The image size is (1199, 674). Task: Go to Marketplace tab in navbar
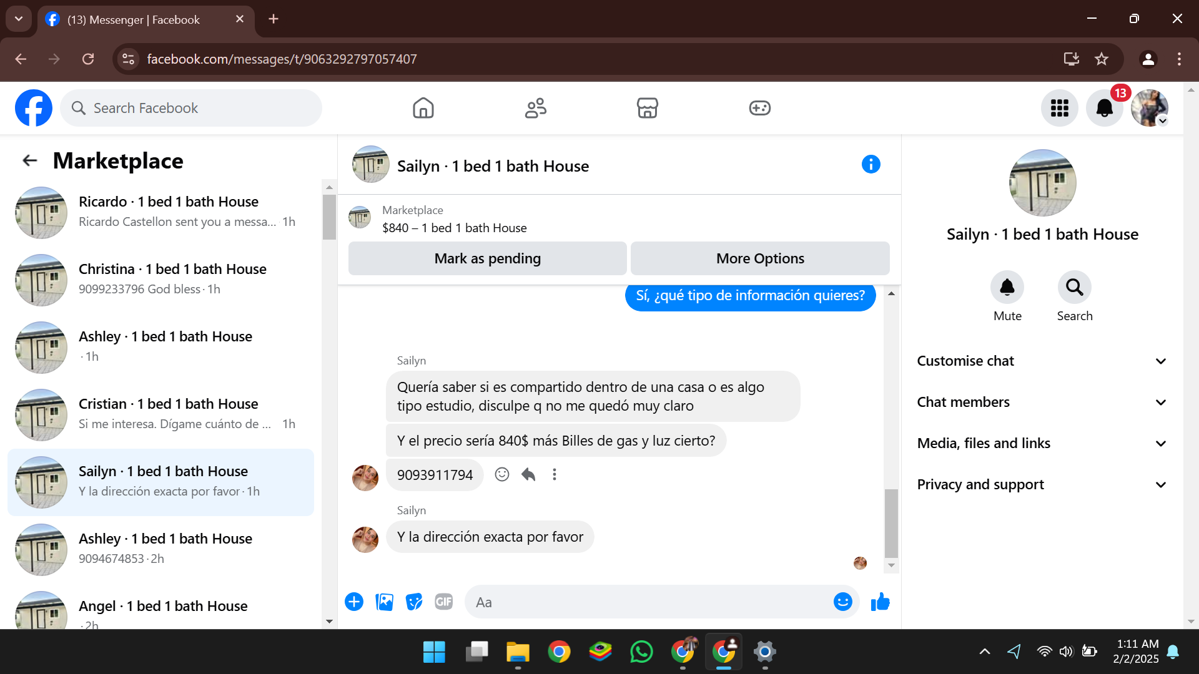[647, 108]
